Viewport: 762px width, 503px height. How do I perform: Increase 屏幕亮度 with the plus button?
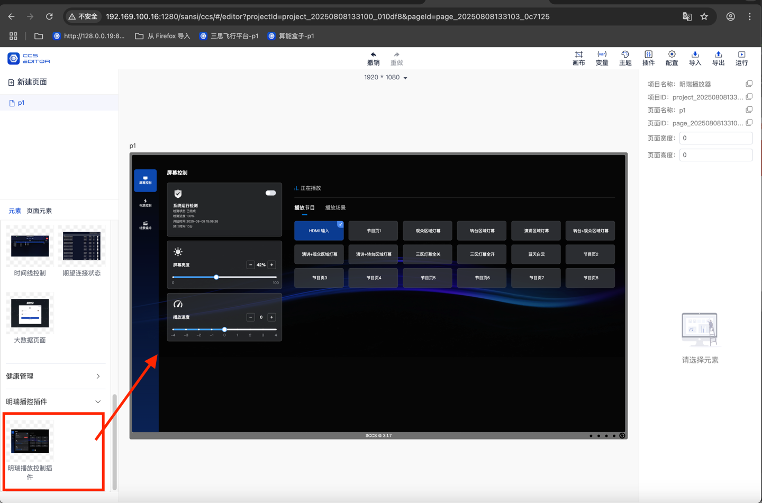pos(271,264)
